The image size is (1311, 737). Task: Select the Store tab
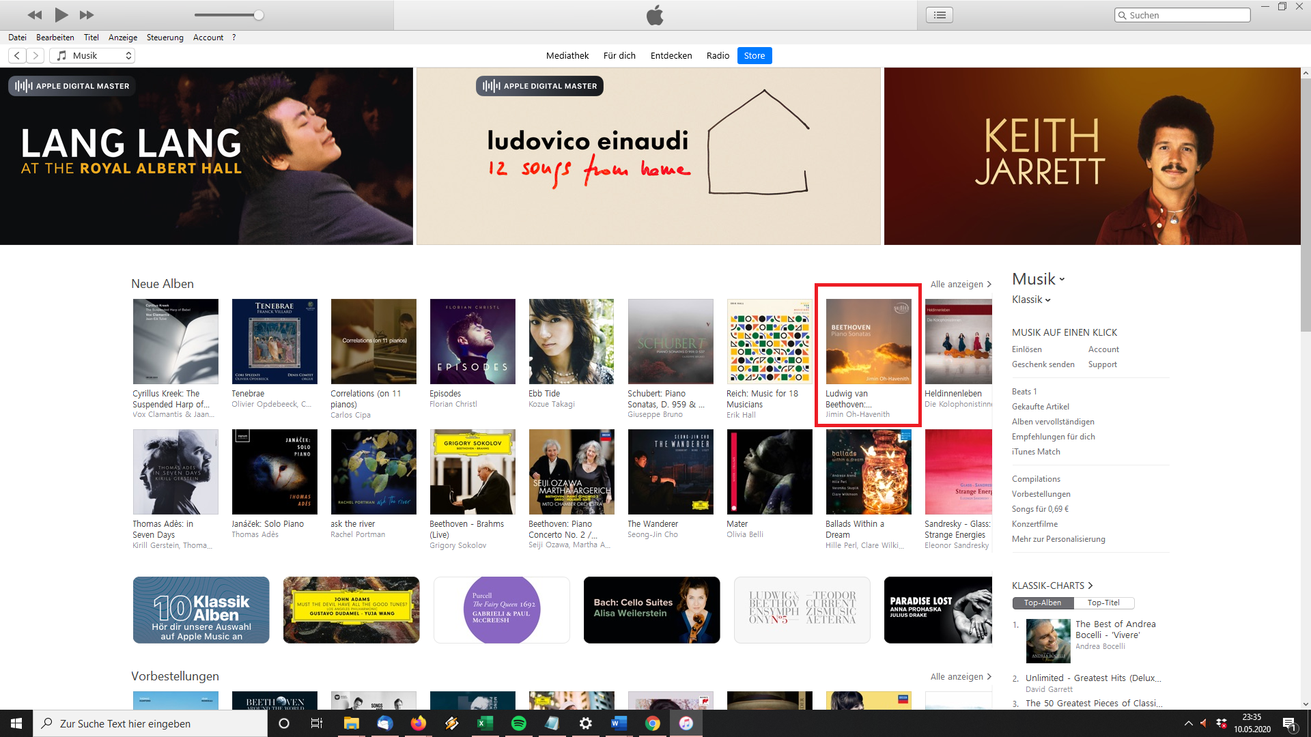point(754,55)
